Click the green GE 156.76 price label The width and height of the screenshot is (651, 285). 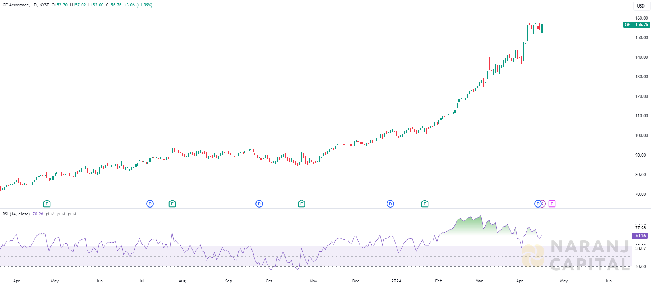click(x=636, y=25)
